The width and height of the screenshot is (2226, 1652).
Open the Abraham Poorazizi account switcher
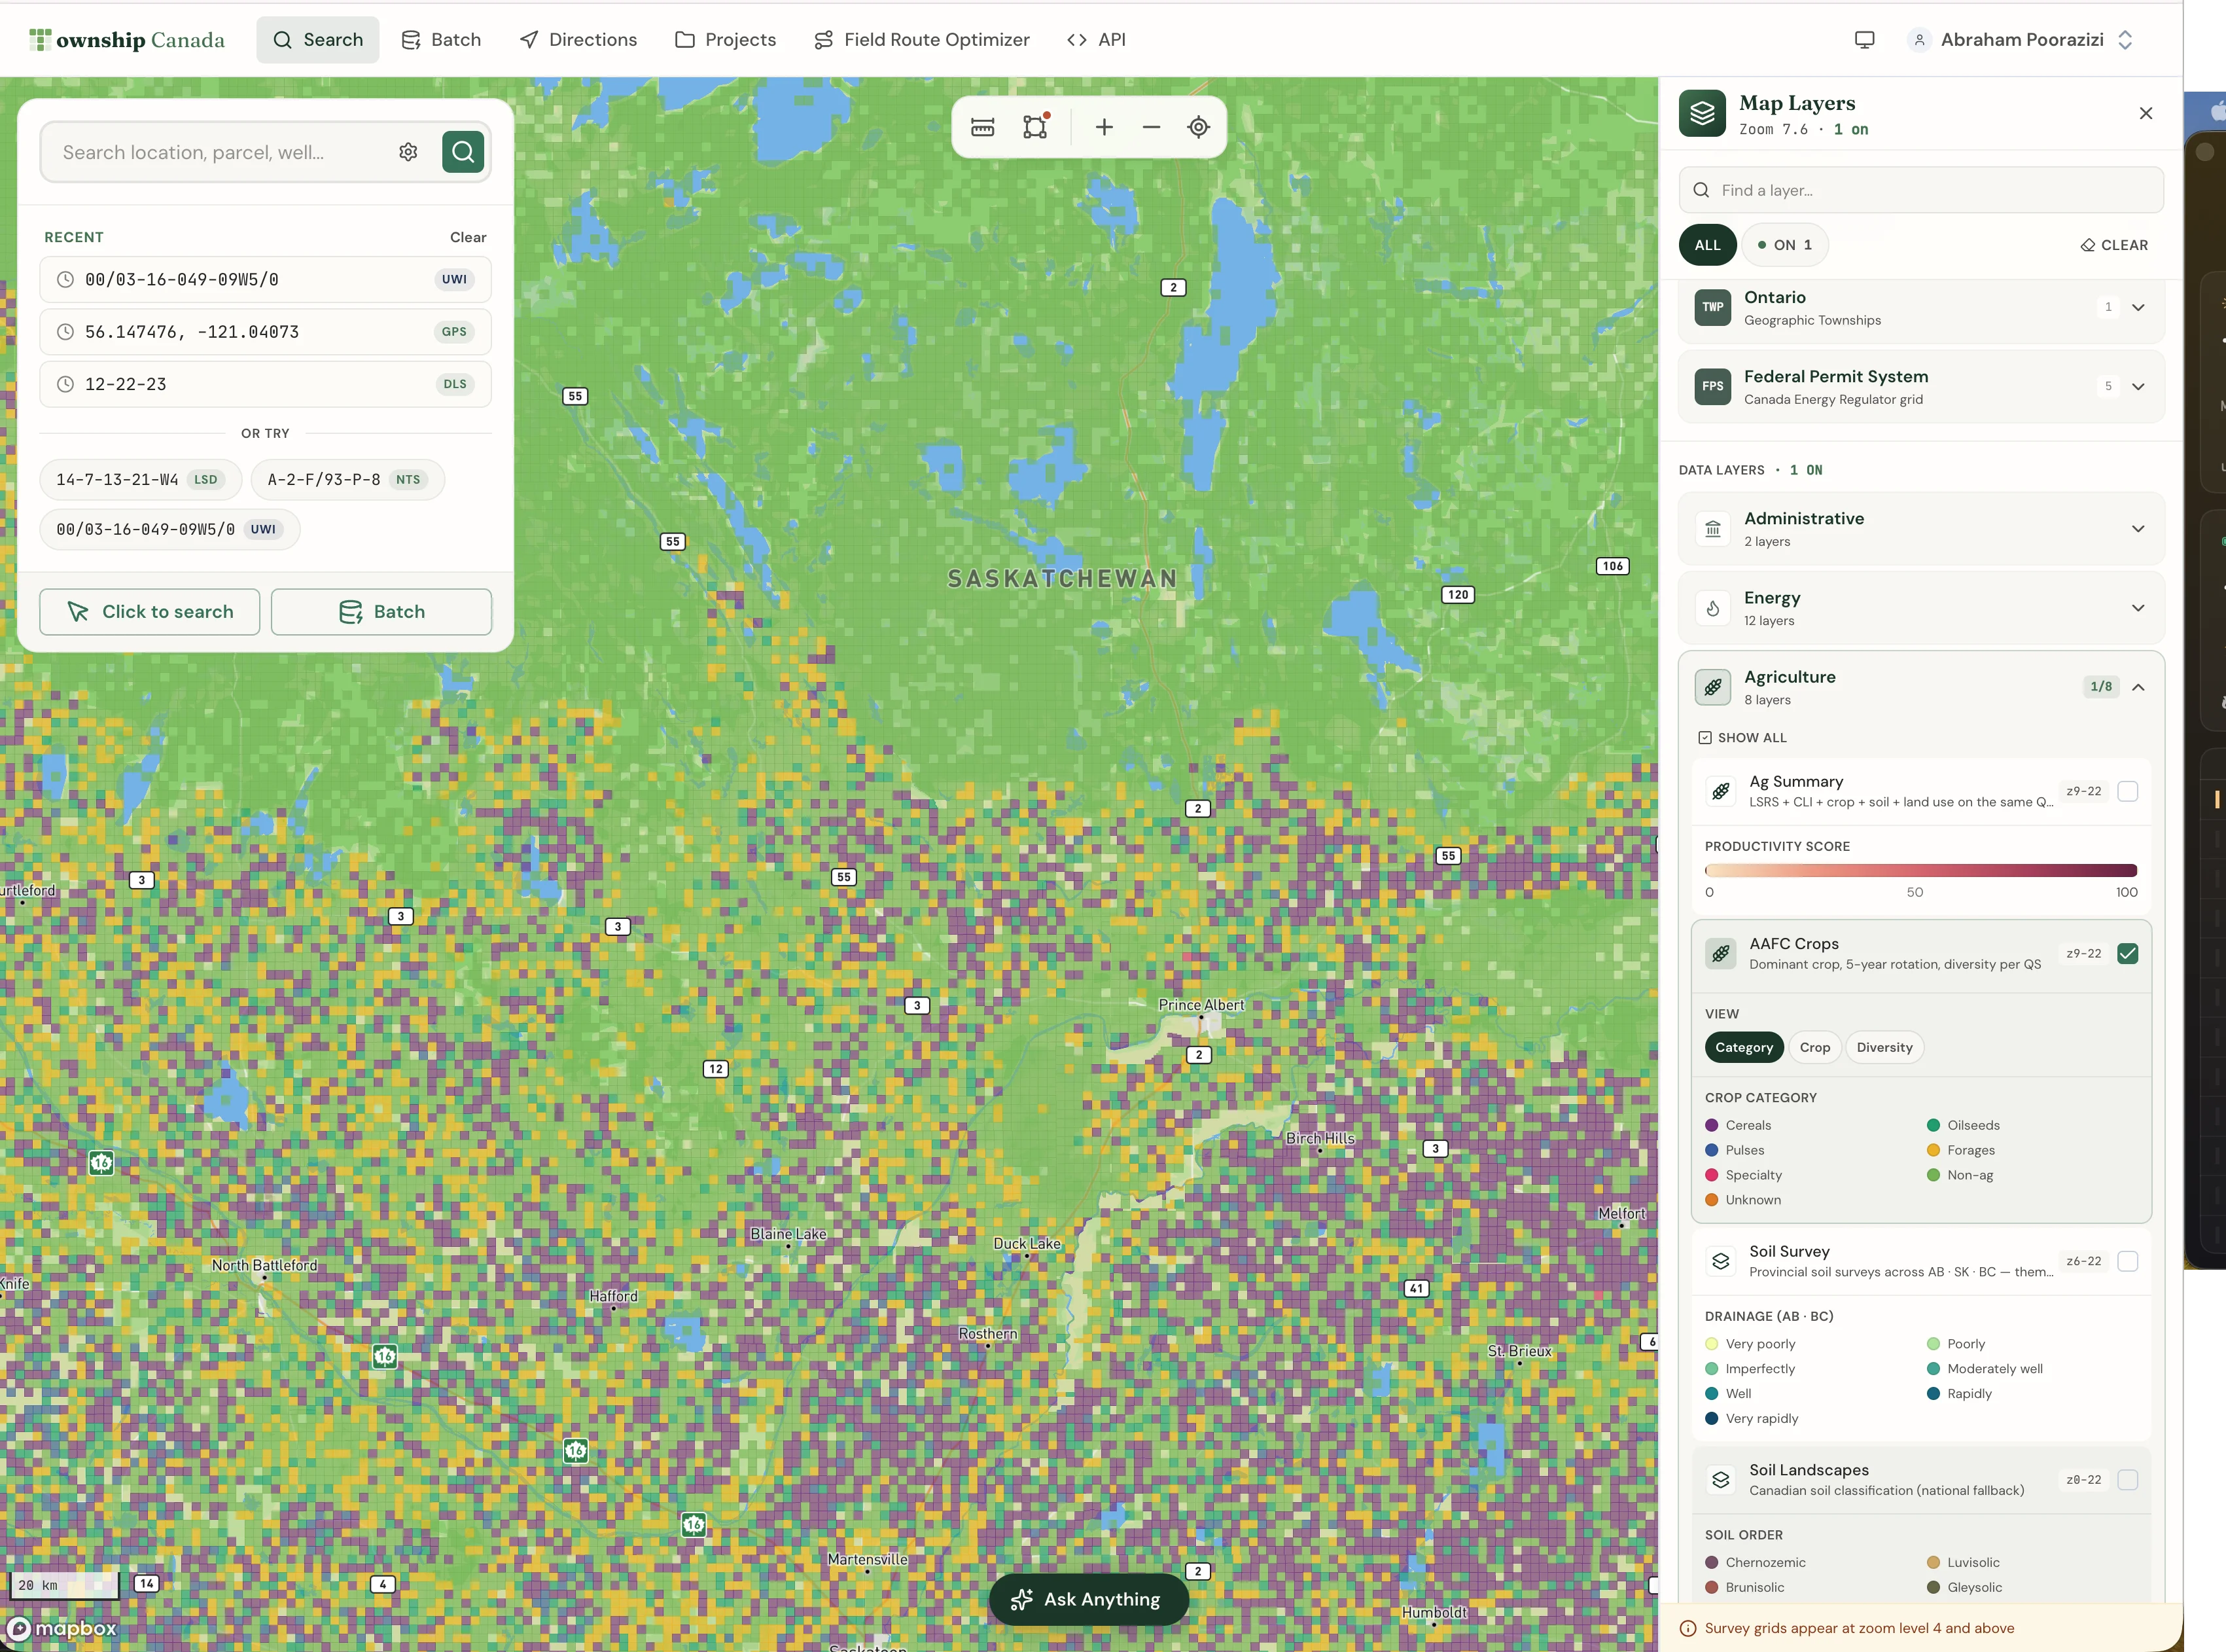[x=2021, y=40]
